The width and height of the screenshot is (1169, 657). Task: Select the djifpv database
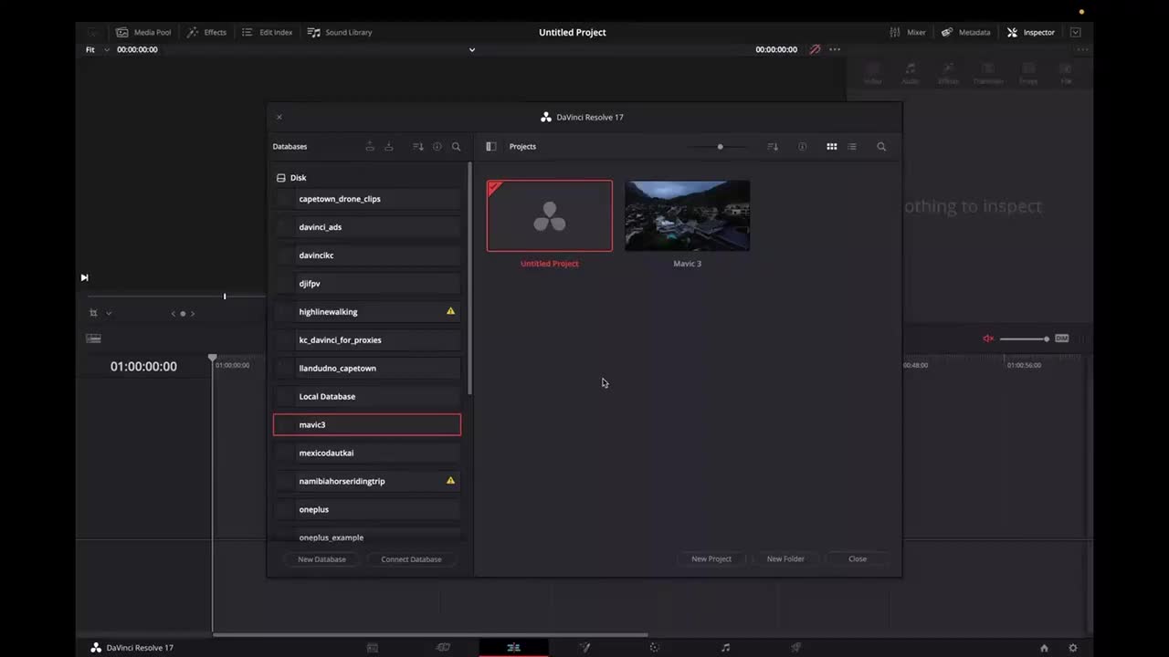367,284
